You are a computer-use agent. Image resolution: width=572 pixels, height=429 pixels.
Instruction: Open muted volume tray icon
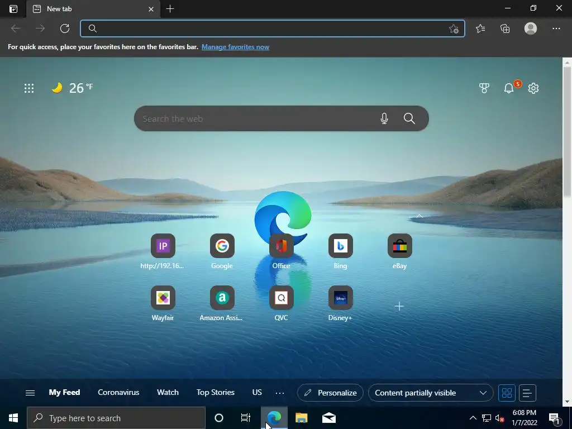pyautogui.click(x=499, y=418)
